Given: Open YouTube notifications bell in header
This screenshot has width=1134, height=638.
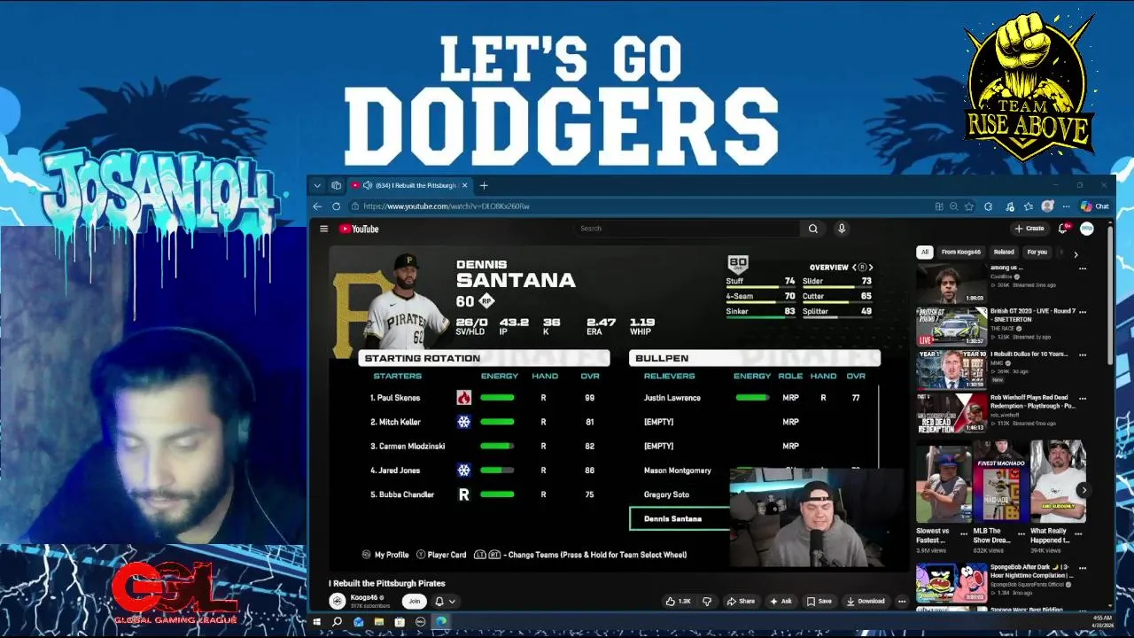Looking at the screenshot, I should (1063, 229).
